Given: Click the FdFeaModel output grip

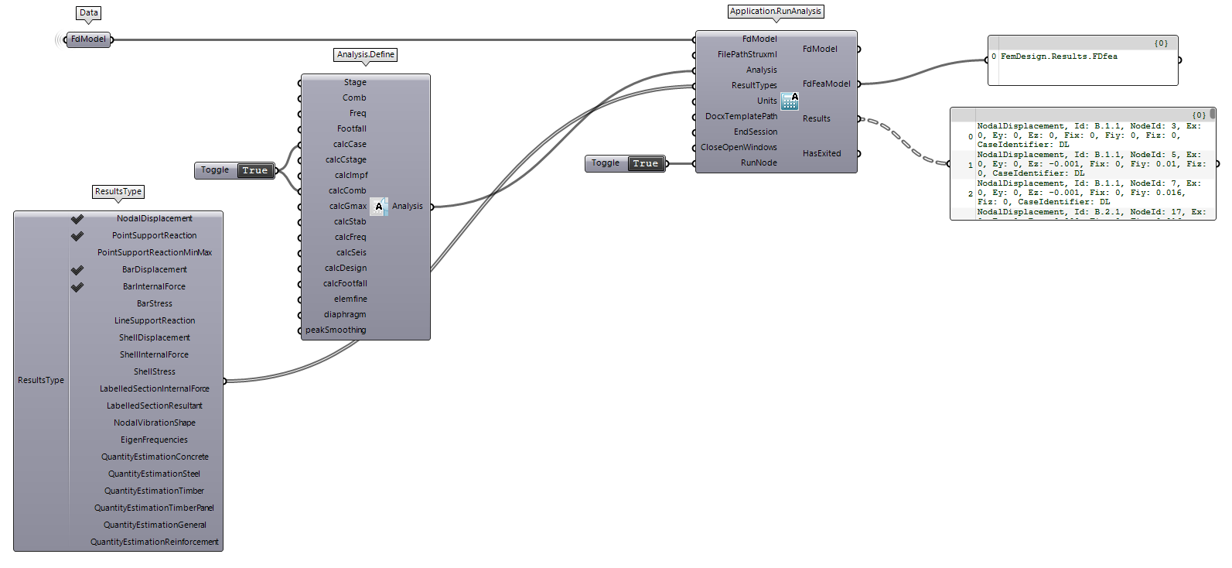Looking at the screenshot, I should coord(859,84).
